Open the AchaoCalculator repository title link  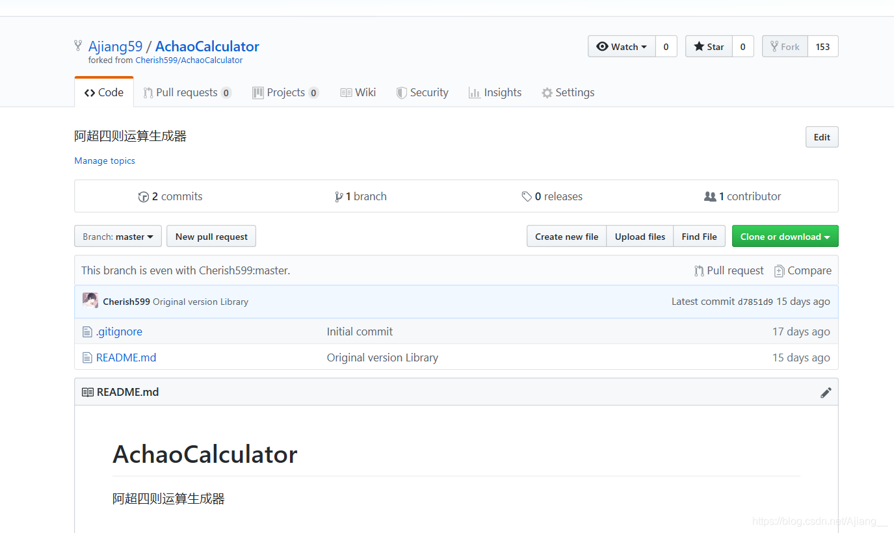coord(207,46)
